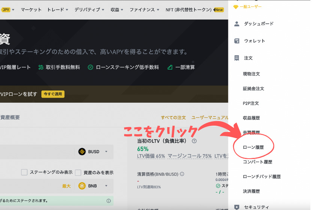Image resolution: width=315 pixels, height=210 pixels.
Task: Click the New badge next to NFT
Action: pyautogui.click(x=219, y=10)
